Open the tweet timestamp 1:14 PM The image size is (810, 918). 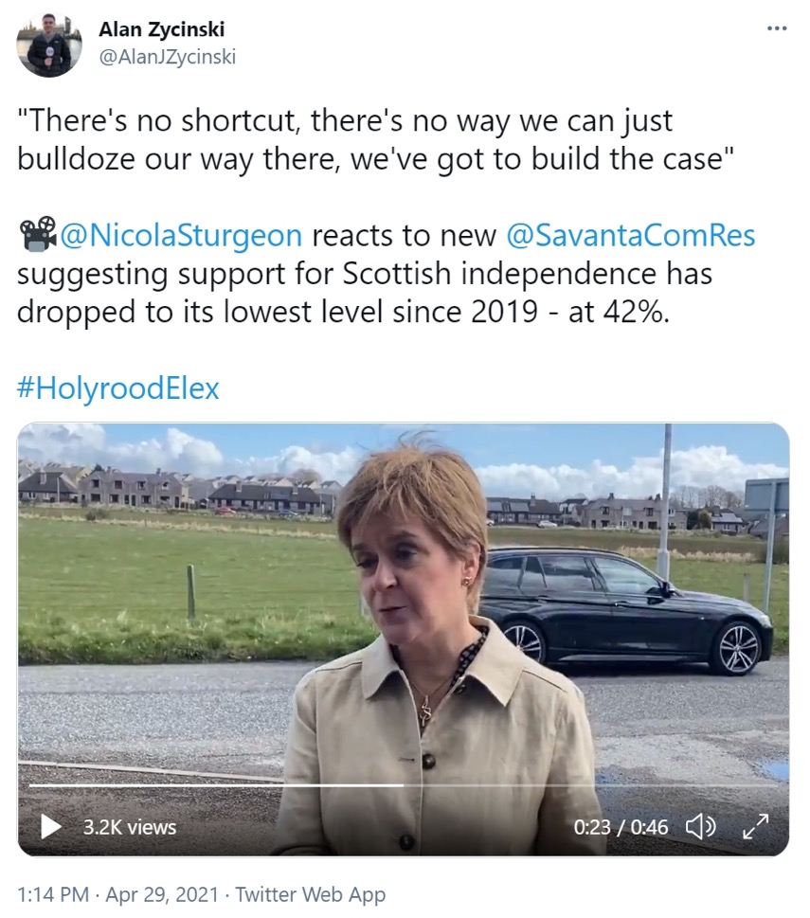click(53, 893)
